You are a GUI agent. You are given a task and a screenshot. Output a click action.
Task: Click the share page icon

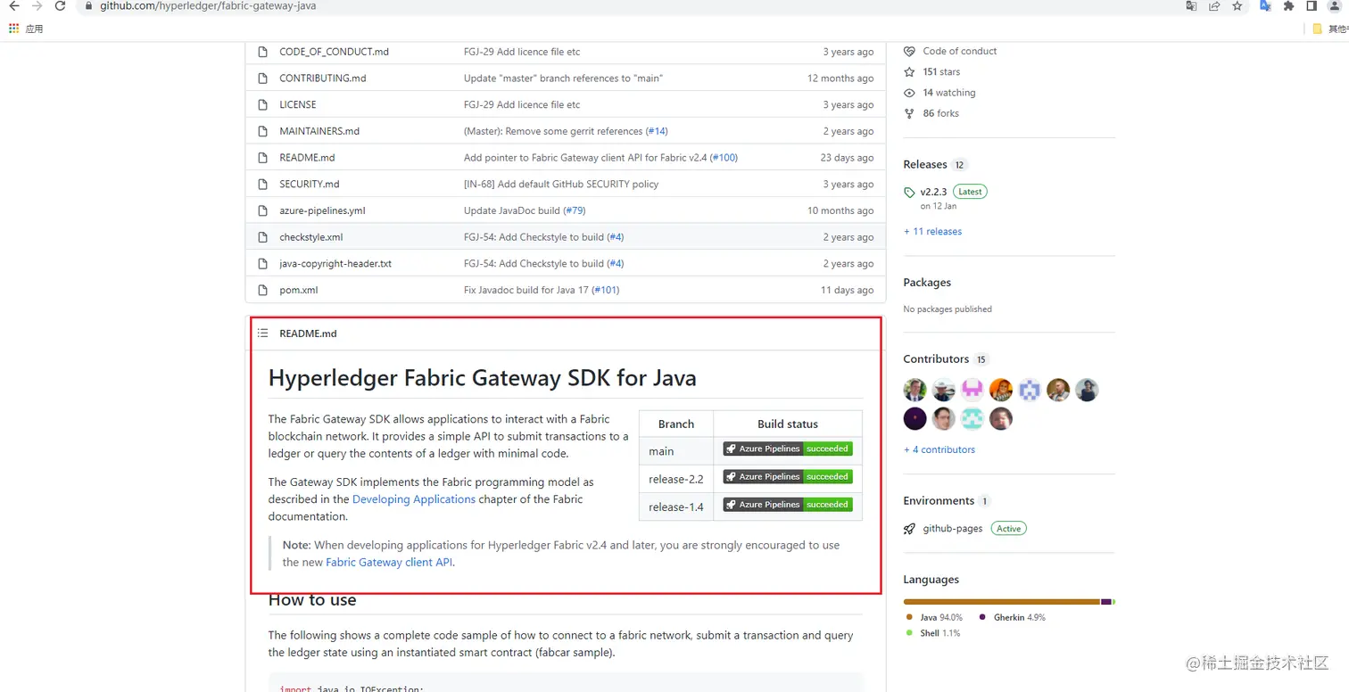(1214, 6)
